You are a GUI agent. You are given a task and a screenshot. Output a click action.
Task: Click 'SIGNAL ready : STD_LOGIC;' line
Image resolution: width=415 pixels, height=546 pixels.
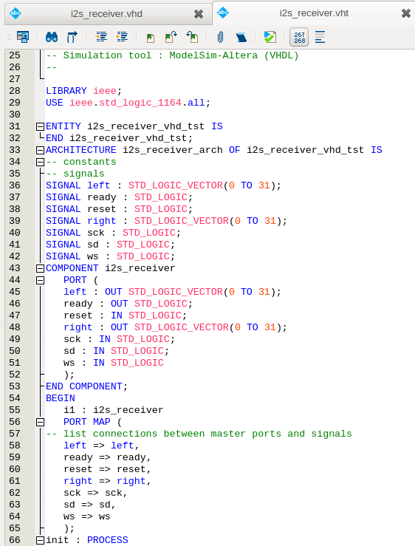click(119, 197)
